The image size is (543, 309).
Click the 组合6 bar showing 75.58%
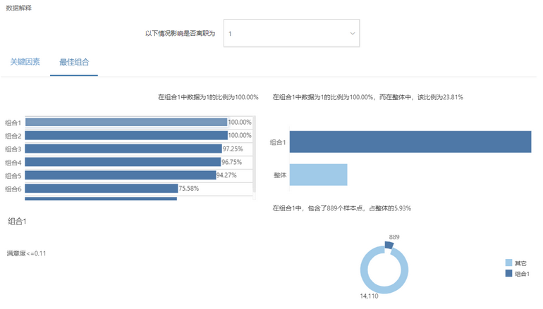point(101,189)
